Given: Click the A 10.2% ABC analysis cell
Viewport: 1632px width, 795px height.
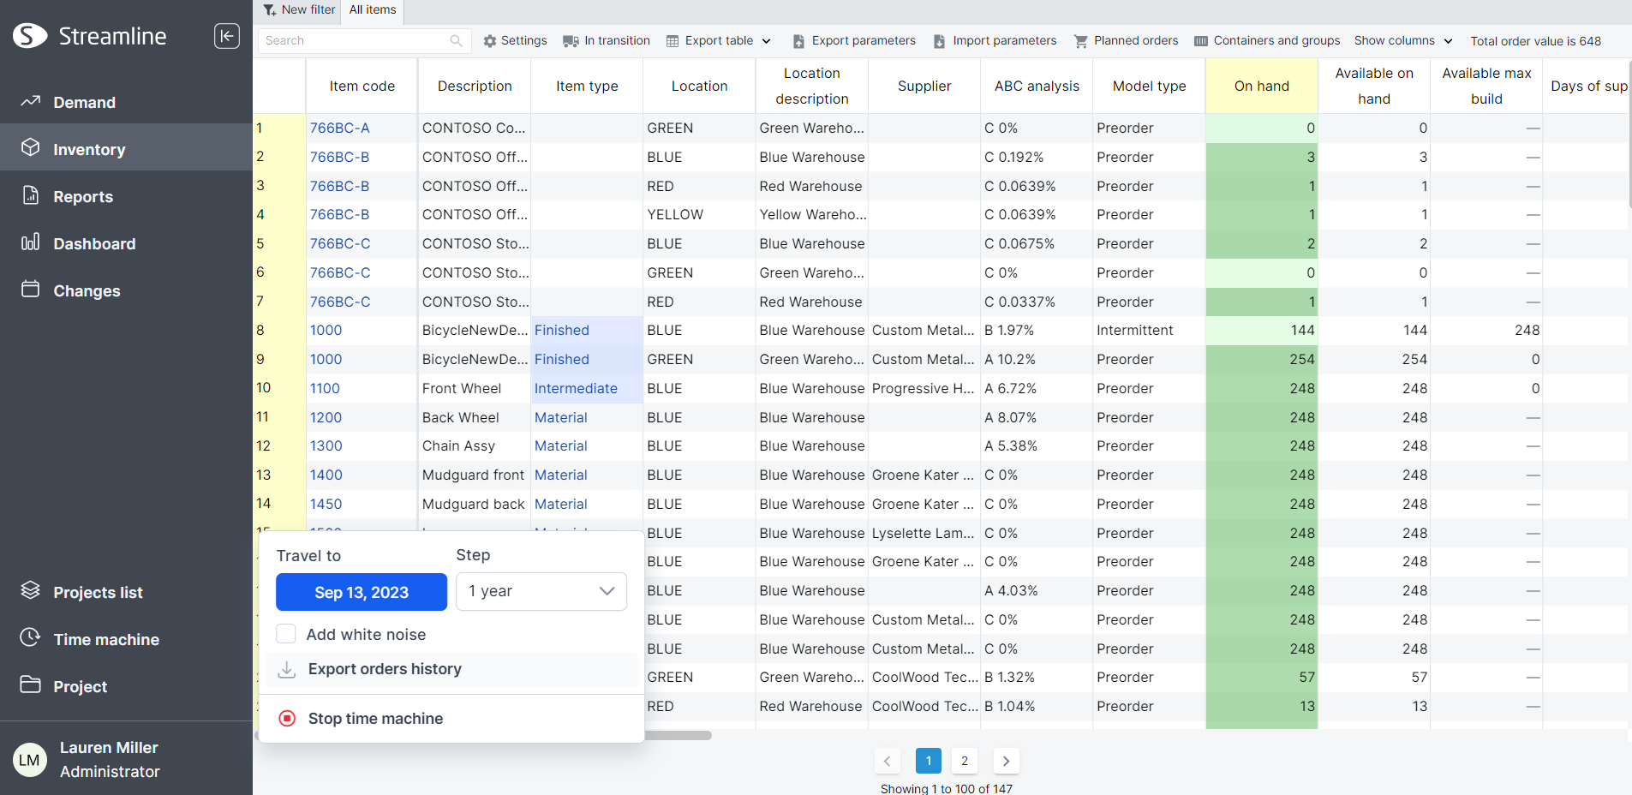Looking at the screenshot, I should point(1037,359).
